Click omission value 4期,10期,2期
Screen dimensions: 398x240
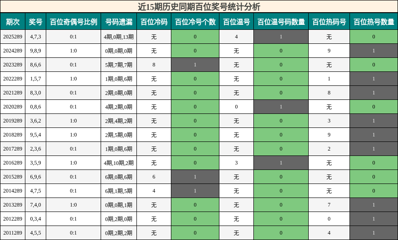click(x=119, y=163)
